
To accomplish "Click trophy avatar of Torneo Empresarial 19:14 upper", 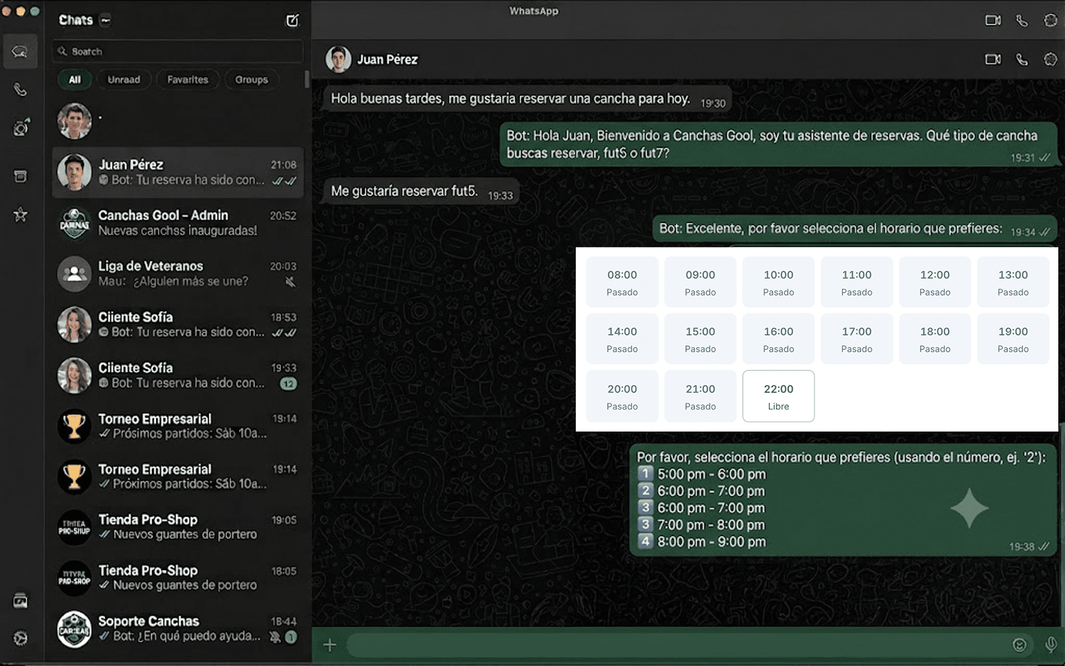I will tap(75, 426).
